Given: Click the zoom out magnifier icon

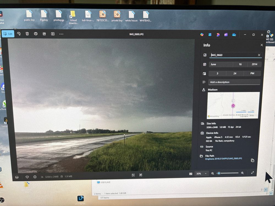Looking at the screenshot, I should click(213, 173).
